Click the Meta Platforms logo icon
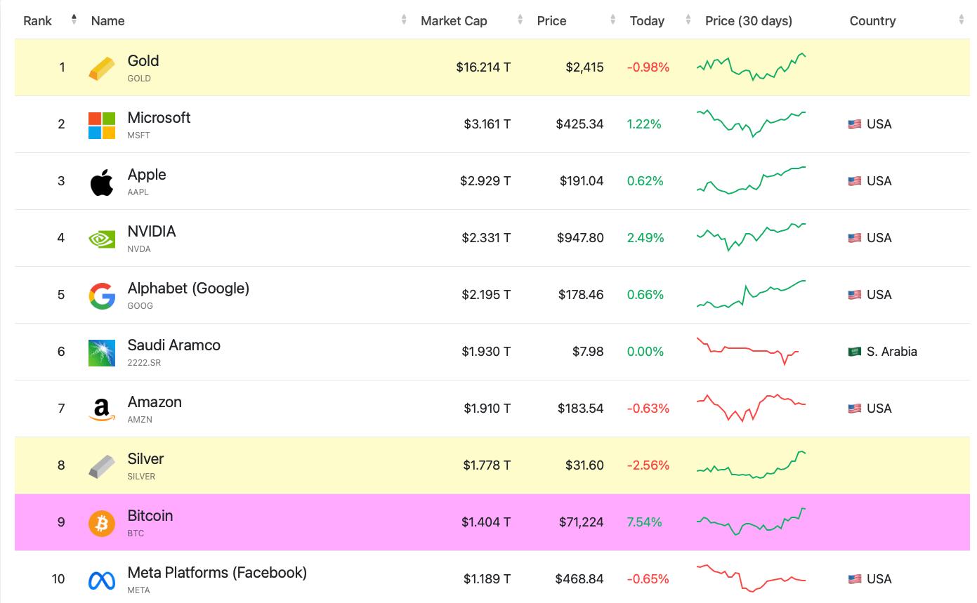Image resolution: width=977 pixels, height=603 pixels. [x=102, y=580]
